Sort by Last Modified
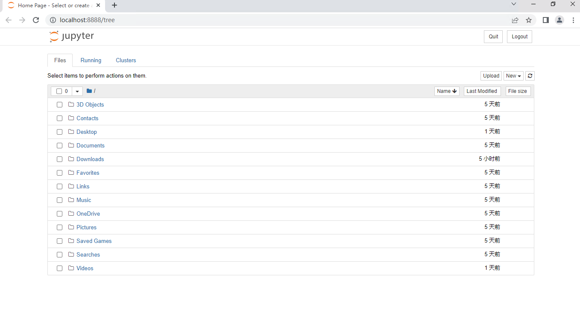 click(482, 91)
